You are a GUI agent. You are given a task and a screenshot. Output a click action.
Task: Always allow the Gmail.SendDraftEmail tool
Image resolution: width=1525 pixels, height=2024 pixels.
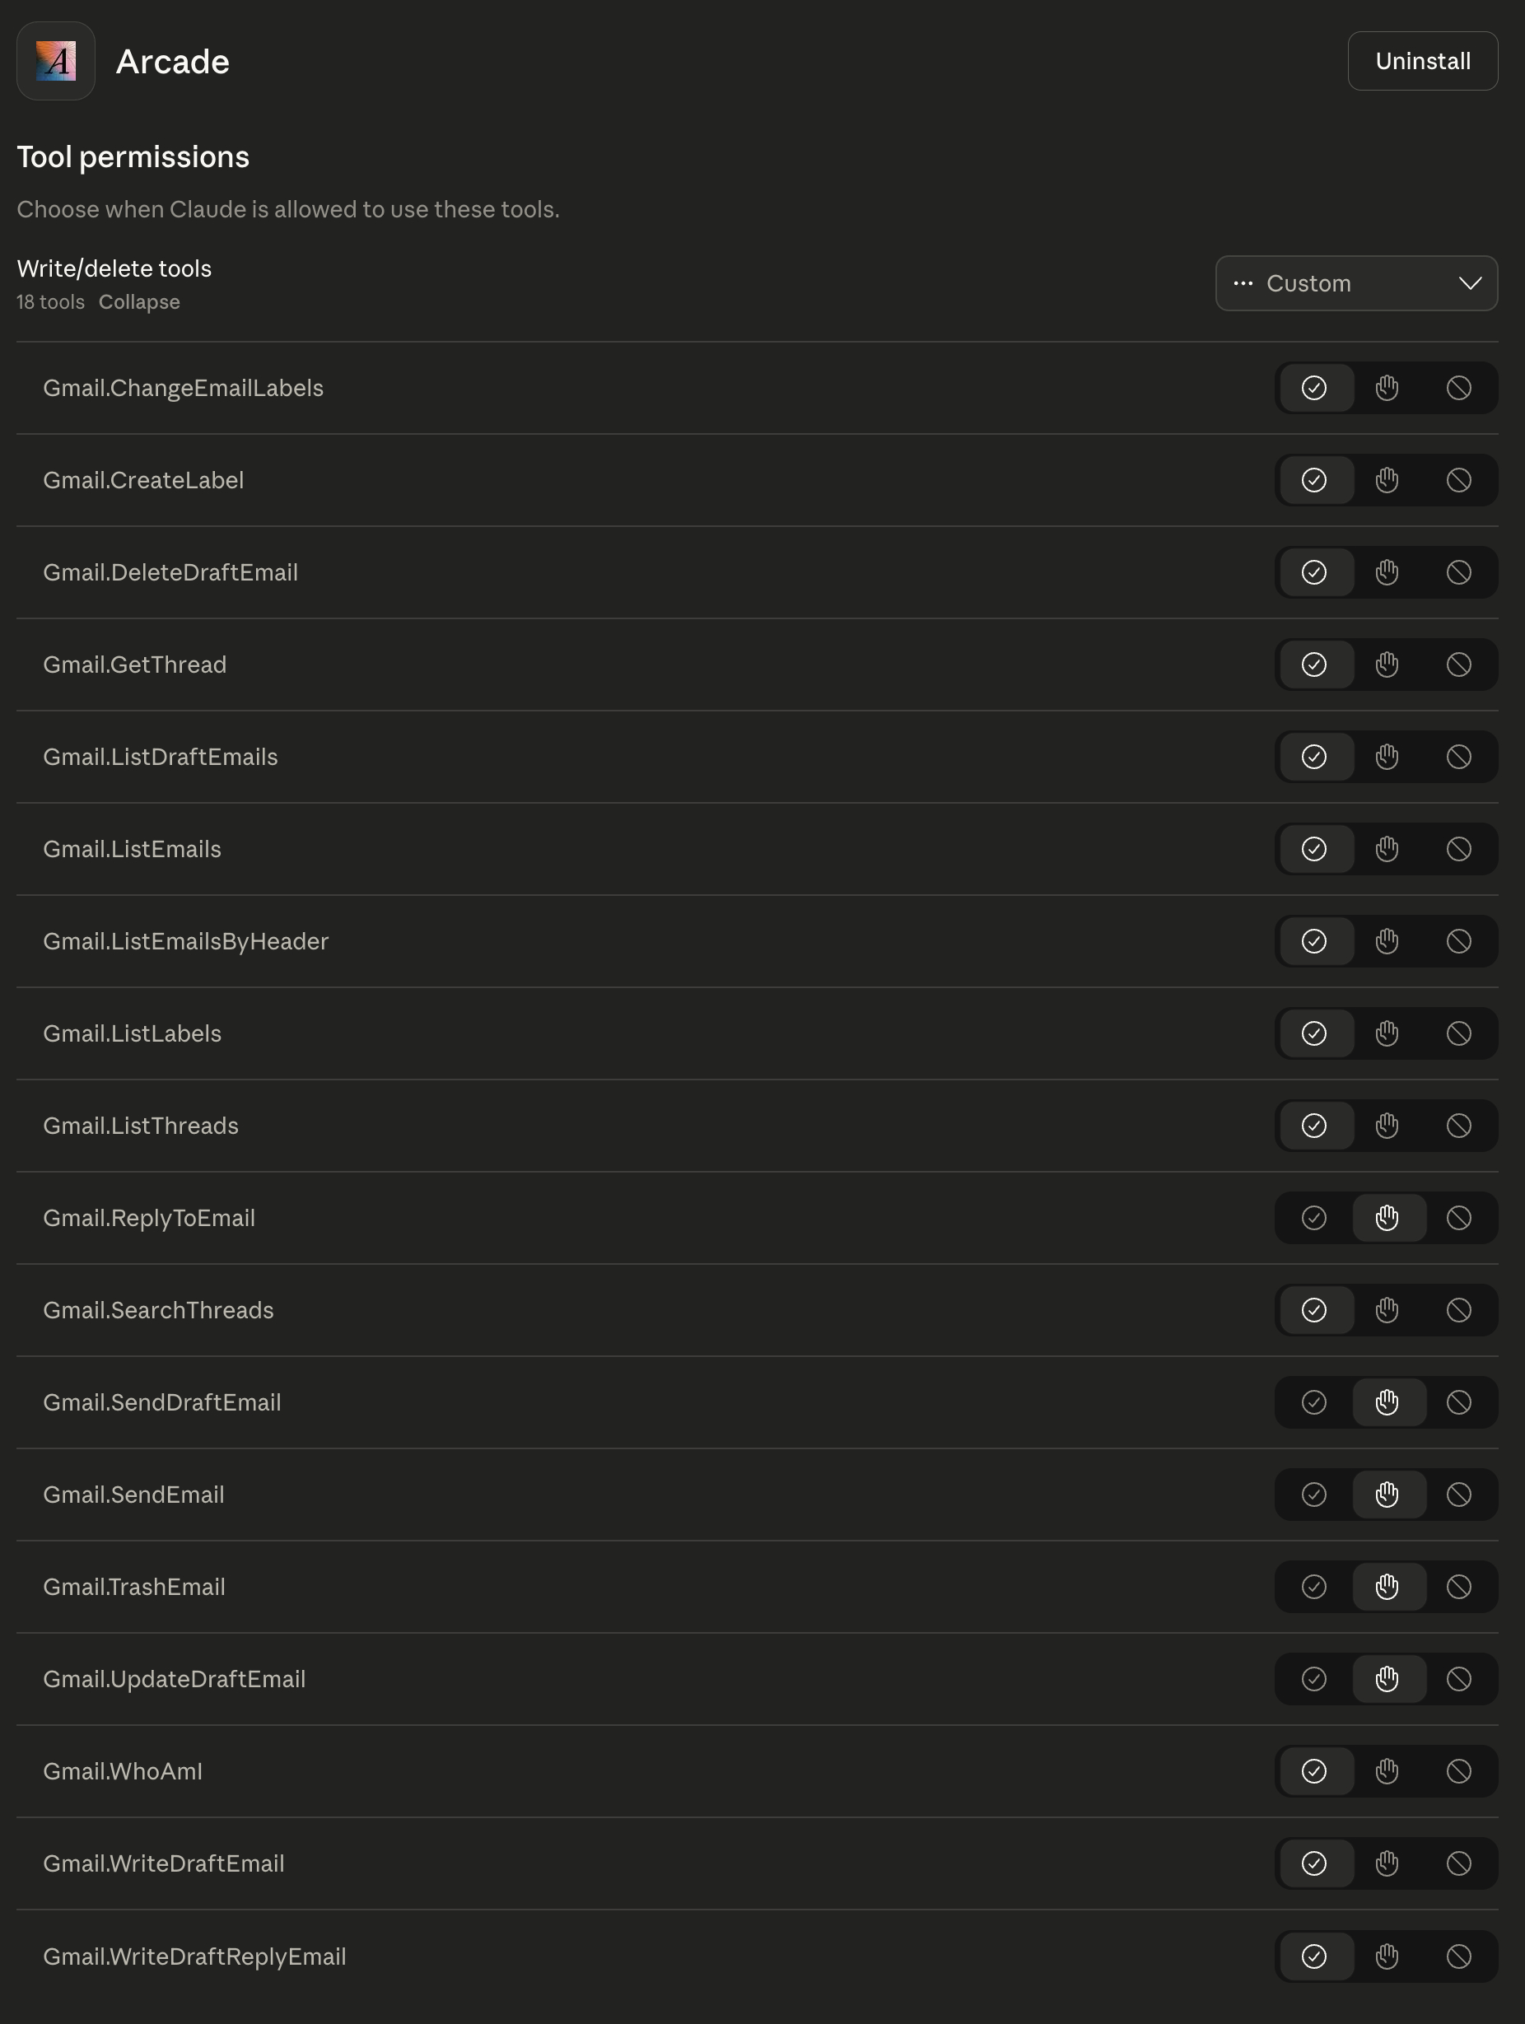(1313, 1401)
